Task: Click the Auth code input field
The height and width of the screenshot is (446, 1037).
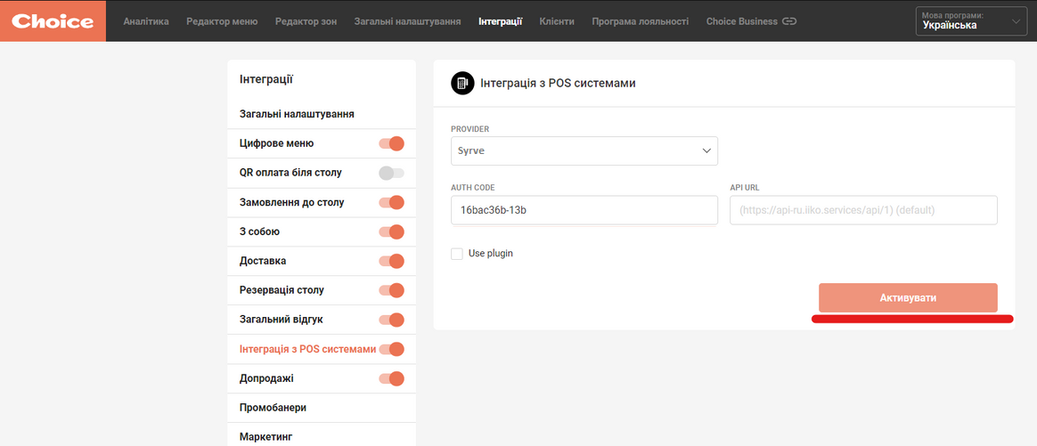Action: (584, 210)
